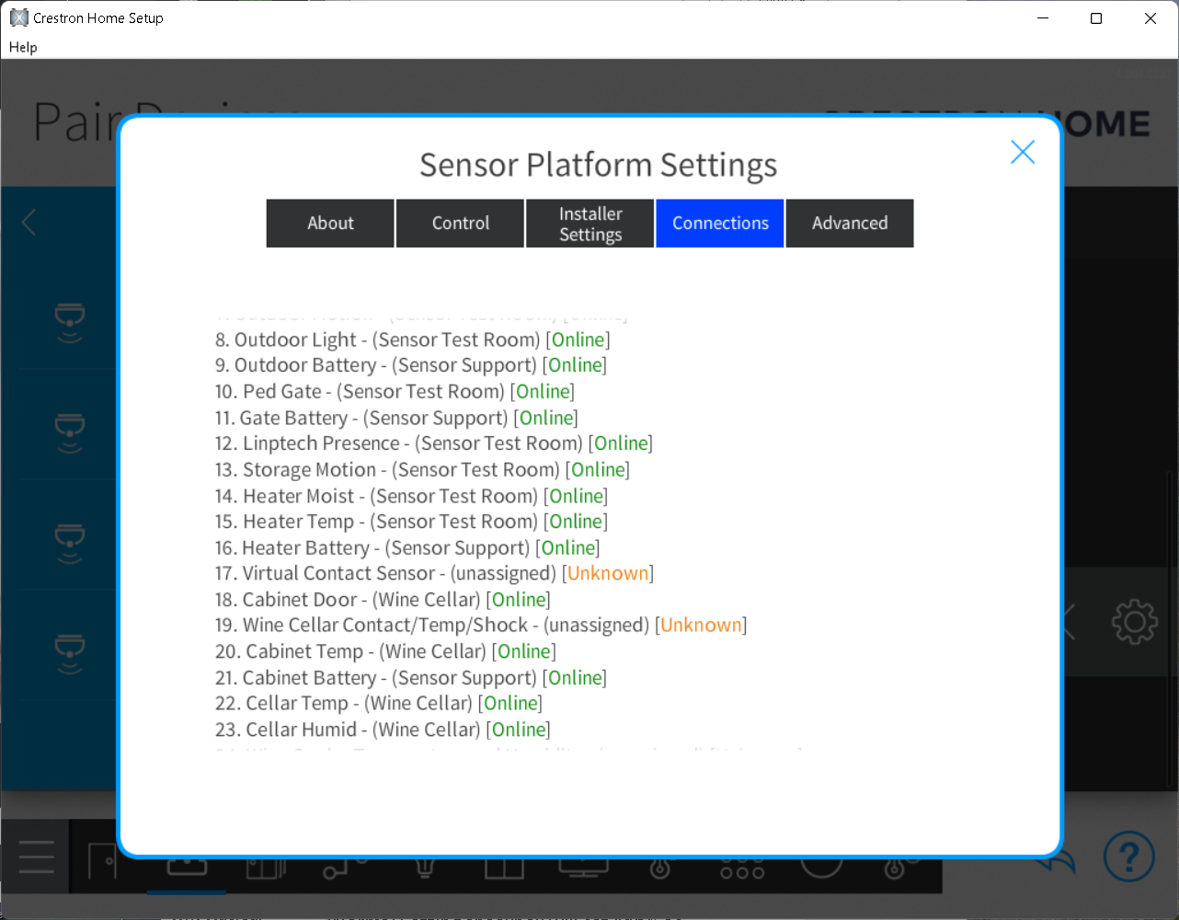
Task: Go to the Advanced tab
Action: 850,224
